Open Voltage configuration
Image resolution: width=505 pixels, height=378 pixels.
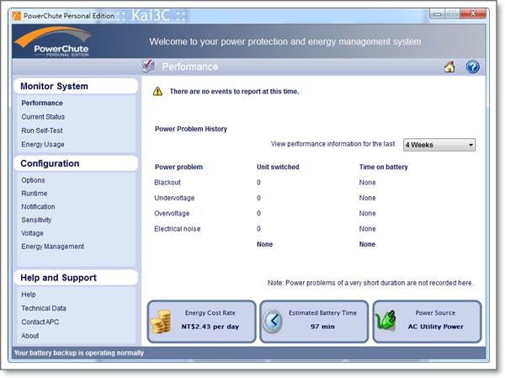pyautogui.click(x=34, y=233)
